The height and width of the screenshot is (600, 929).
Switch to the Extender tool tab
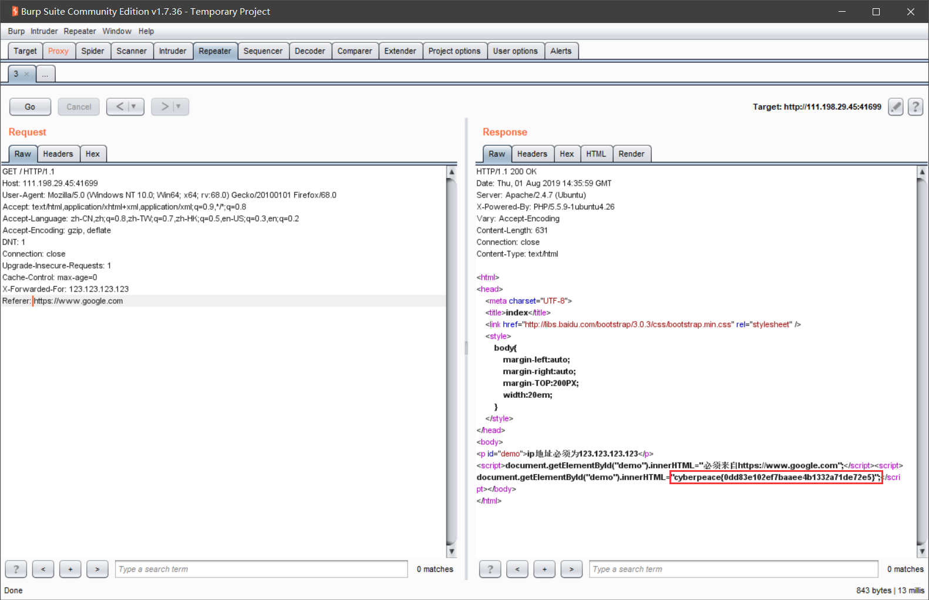[x=400, y=51]
